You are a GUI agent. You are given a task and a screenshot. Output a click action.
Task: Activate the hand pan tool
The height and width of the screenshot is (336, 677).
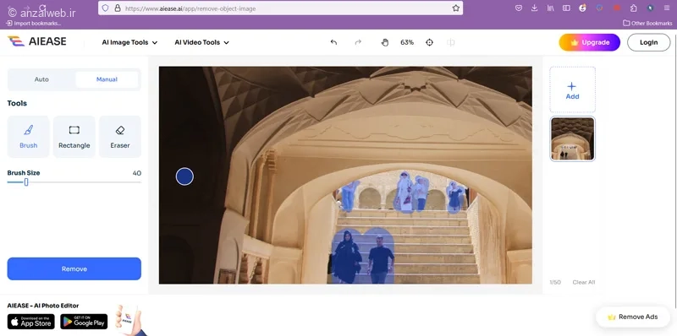click(385, 42)
